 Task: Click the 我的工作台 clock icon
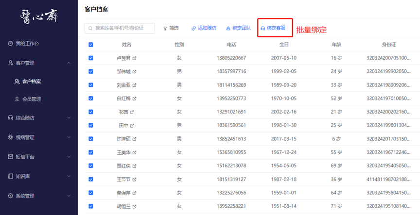[10, 43]
